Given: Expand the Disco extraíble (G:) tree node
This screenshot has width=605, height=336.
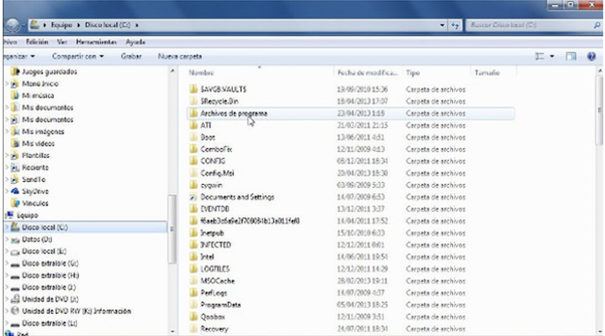Looking at the screenshot, I should tap(6, 263).
